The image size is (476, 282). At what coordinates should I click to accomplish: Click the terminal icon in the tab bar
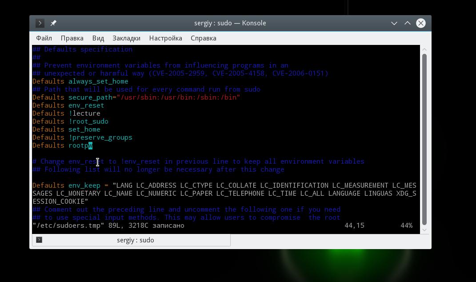(x=39, y=240)
